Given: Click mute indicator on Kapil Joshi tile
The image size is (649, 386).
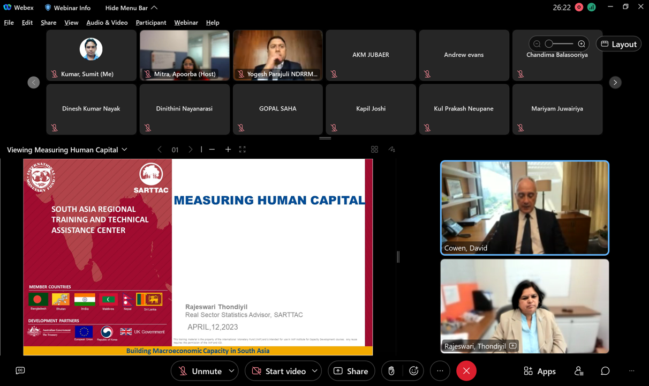Looking at the screenshot, I should coord(334,128).
